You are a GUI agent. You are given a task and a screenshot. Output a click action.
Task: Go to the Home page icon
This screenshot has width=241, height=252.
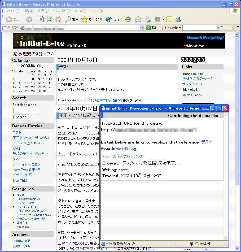(58, 19)
